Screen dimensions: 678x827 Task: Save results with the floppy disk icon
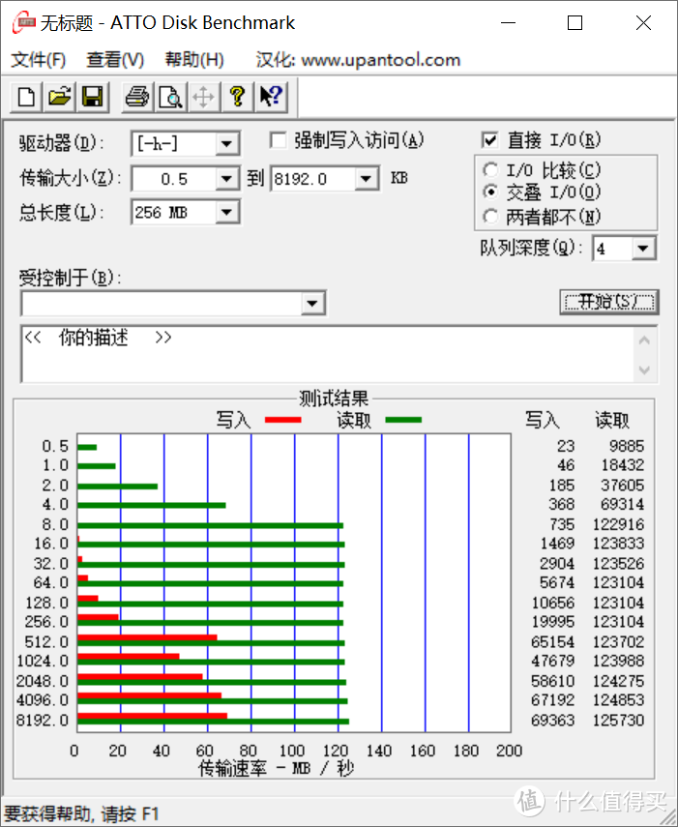pos(93,97)
